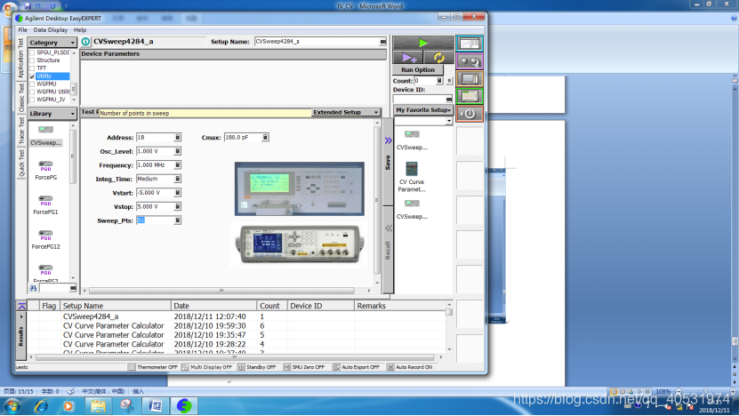Click the count reset button

pyautogui.click(x=449, y=81)
